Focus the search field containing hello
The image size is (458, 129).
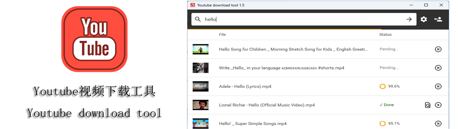304,19
